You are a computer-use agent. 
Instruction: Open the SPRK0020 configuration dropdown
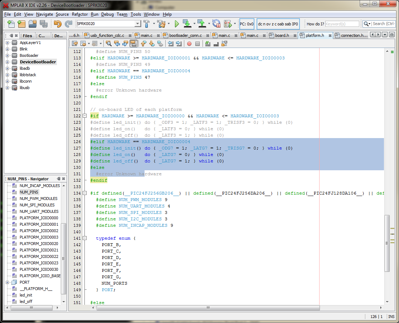coord(137,24)
